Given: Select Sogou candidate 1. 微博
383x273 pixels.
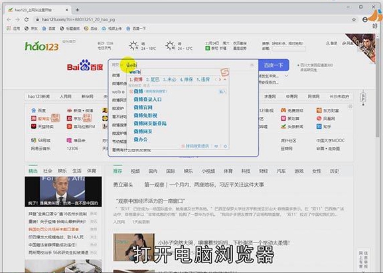Looking at the screenshot, I should (x=136, y=80).
